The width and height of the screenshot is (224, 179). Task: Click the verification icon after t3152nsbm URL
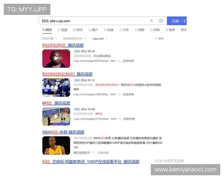(x=119, y=119)
